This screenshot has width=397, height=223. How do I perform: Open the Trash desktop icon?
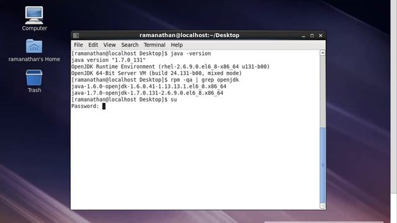point(34,77)
